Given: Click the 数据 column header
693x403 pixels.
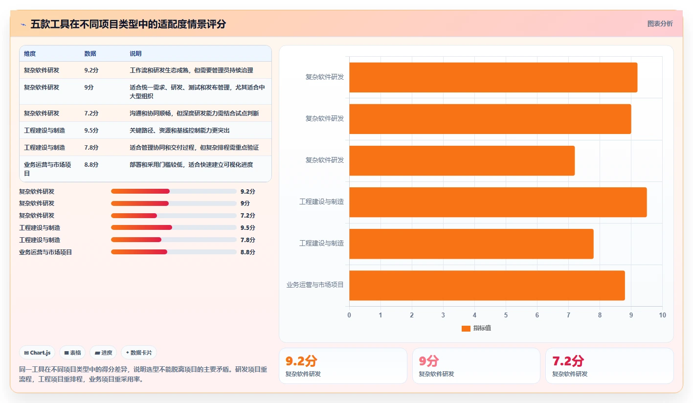Looking at the screenshot, I should point(90,54).
